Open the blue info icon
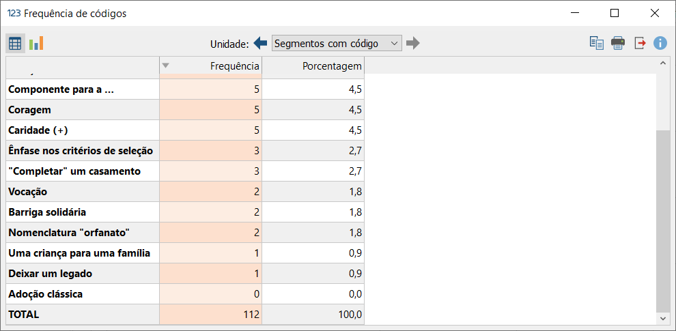The height and width of the screenshot is (331, 676). click(660, 43)
